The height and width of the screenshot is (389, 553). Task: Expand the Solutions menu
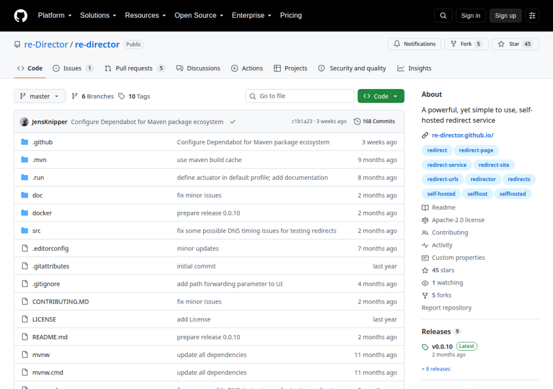pyautogui.click(x=98, y=16)
